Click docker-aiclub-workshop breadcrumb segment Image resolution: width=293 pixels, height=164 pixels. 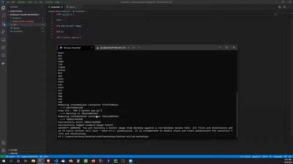(59, 11)
